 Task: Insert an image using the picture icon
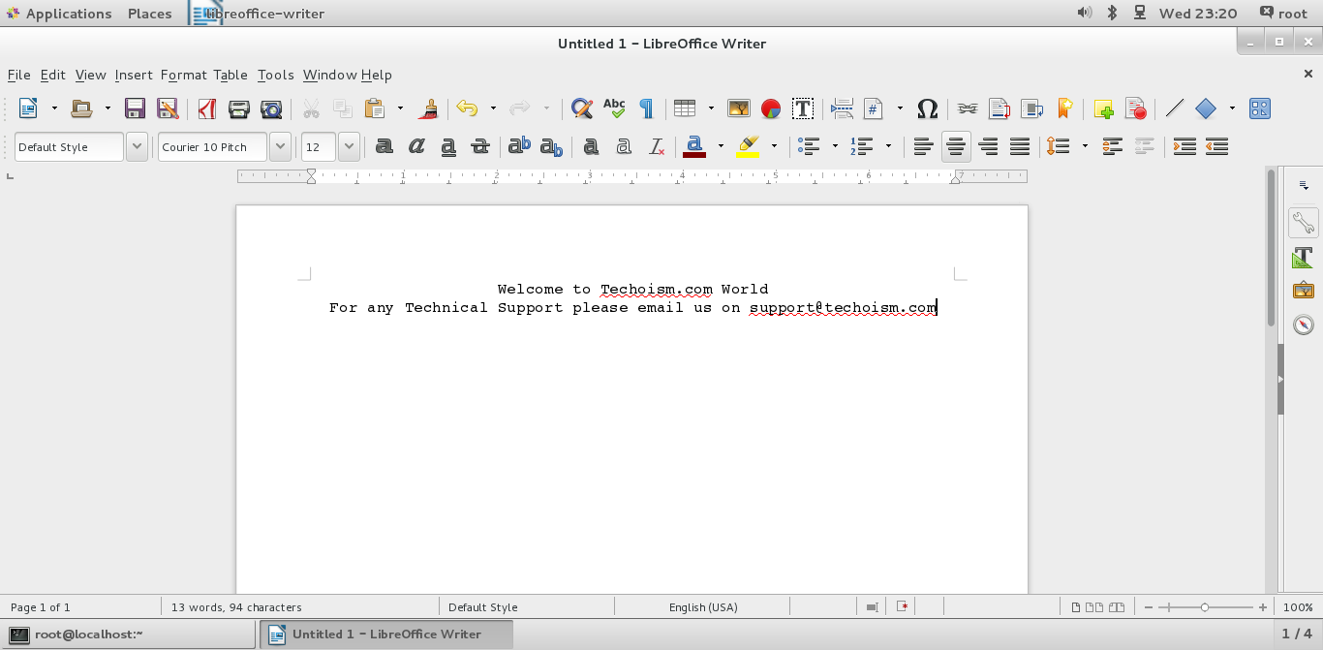pos(738,108)
